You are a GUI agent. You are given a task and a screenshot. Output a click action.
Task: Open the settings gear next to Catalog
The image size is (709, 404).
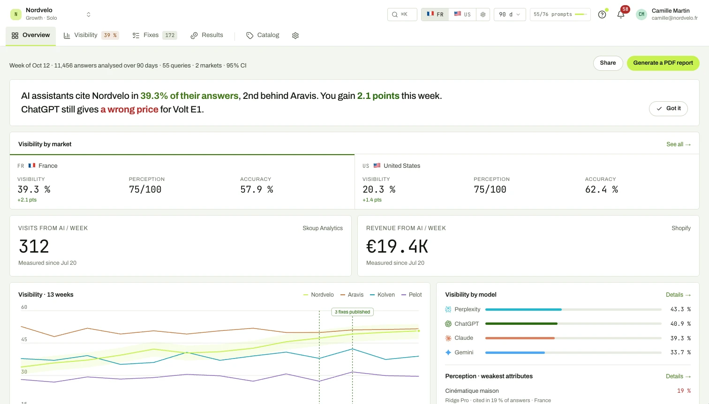pyautogui.click(x=295, y=36)
